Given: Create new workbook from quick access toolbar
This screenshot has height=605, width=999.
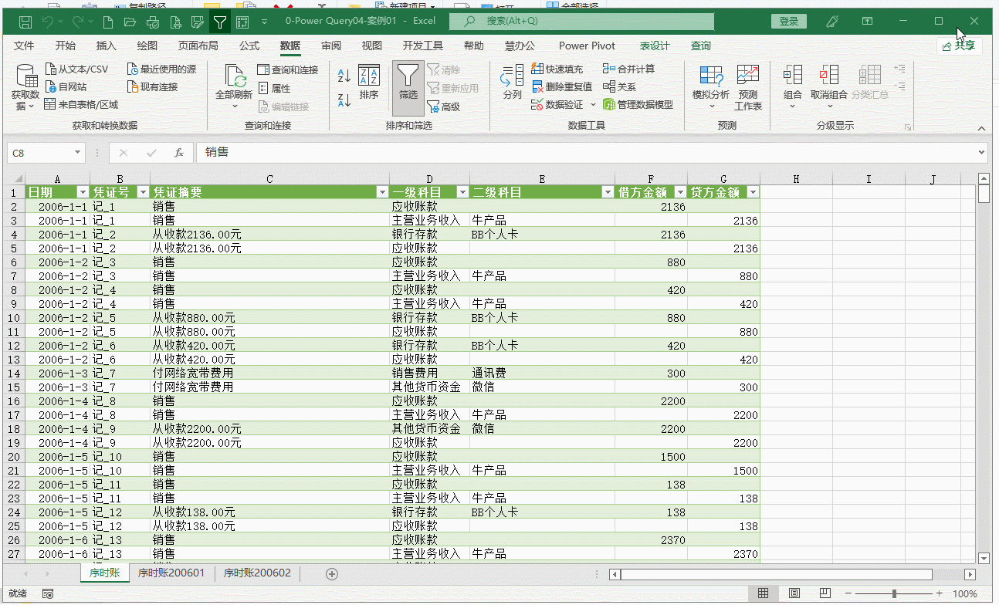Looking at the screenshot, I should [x=107, y=22].
